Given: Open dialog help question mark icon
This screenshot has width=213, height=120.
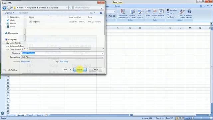Looking at the screenshot, I should (x=101, y=13).
